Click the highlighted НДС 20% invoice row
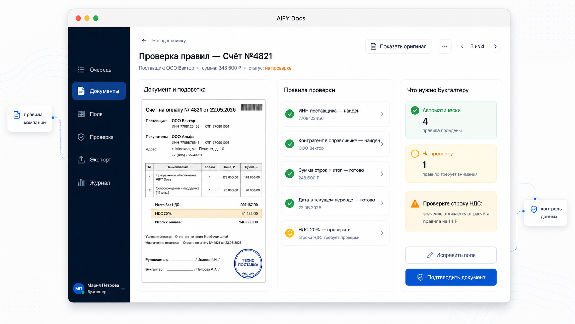The height and width of the screenshot is (324, 575). 206,213
